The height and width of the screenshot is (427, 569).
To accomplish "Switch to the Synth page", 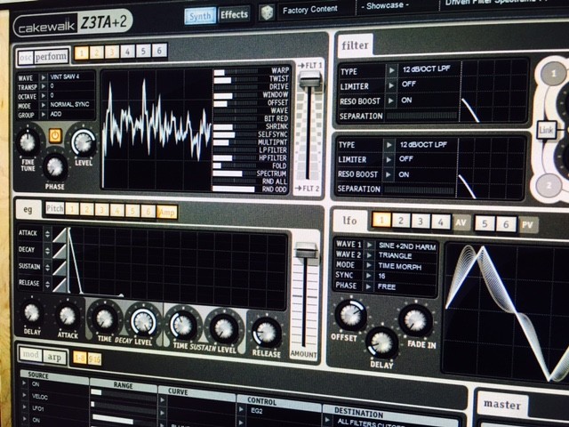I will click(200, 16).
